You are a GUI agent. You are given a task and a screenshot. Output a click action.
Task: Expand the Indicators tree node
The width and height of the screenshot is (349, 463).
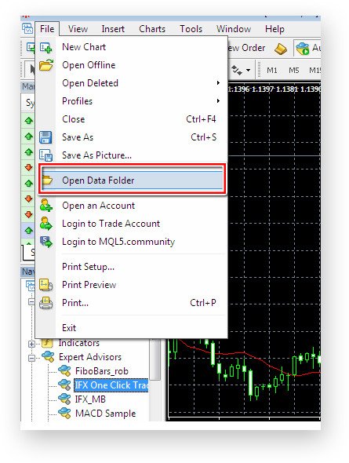tap(31, 344)
